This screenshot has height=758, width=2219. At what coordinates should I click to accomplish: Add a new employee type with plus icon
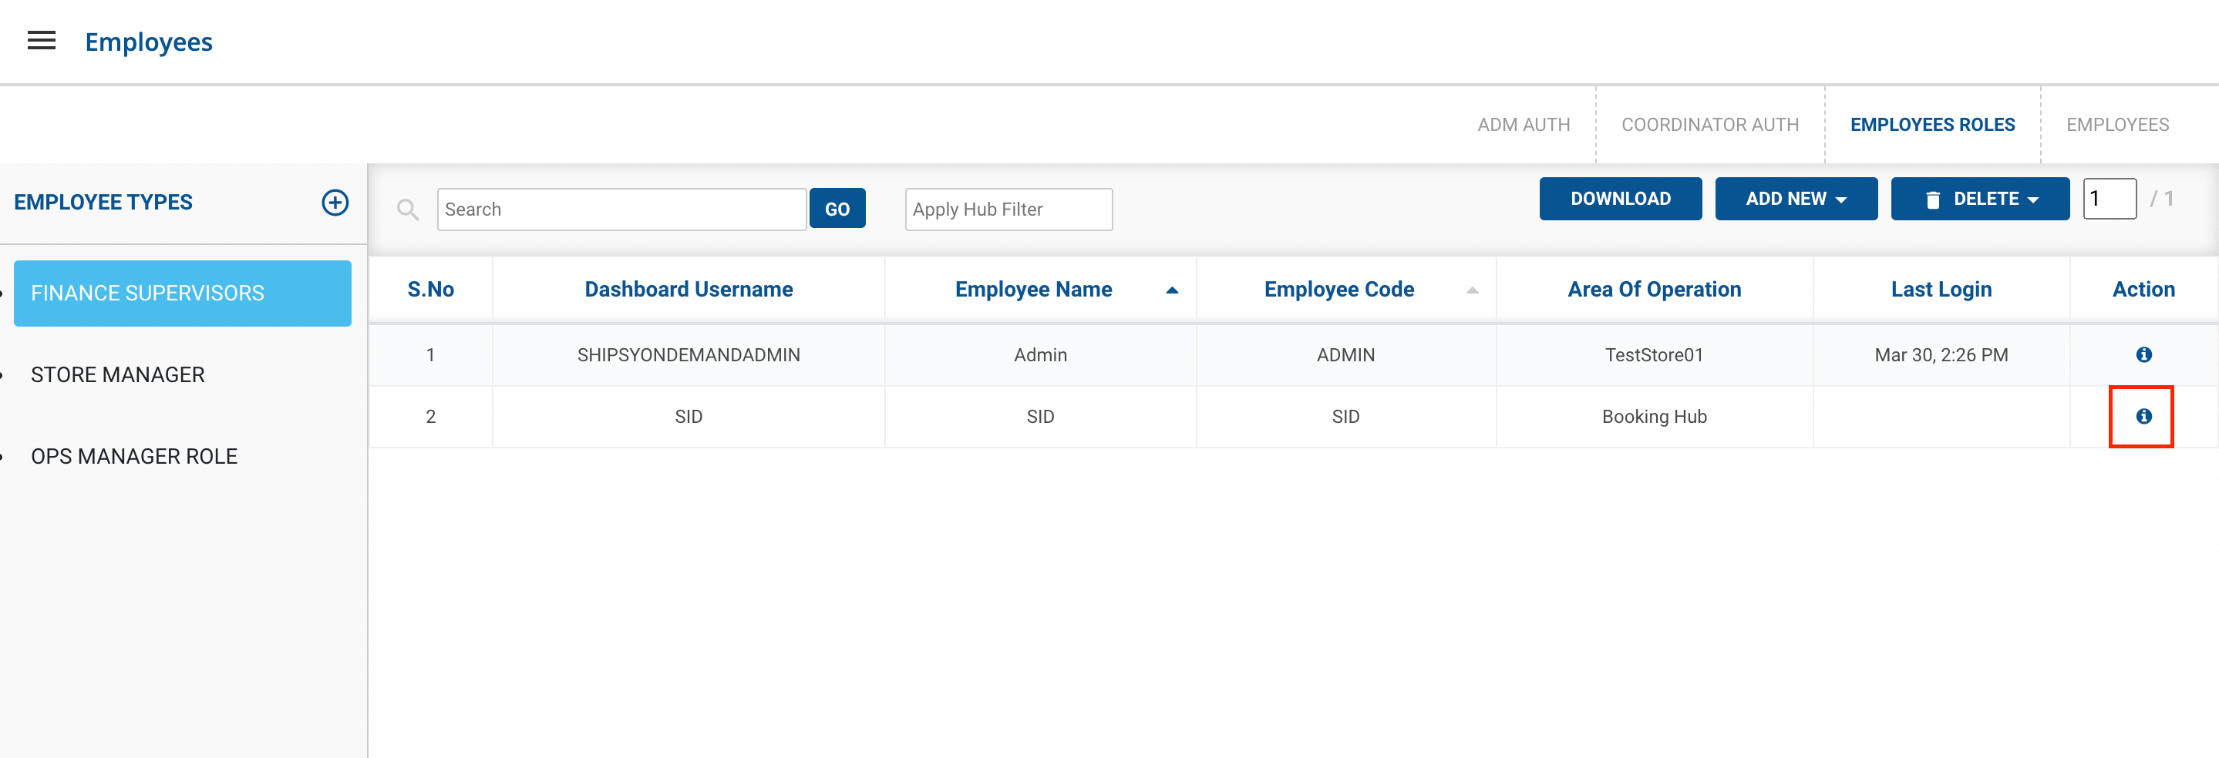pos(335,202)
